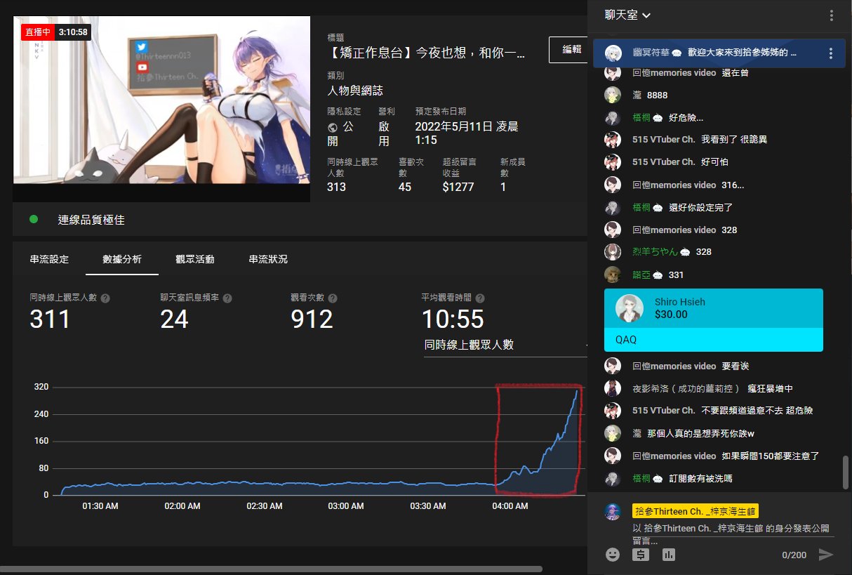Click chat message 瘋狂暴增中
This screenshot has width=852, height=575.
[771, 388]
